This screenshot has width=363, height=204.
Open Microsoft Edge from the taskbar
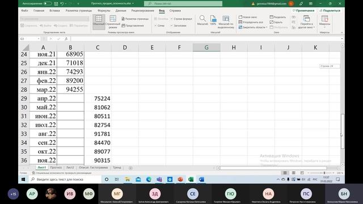(x=149, y=179)
